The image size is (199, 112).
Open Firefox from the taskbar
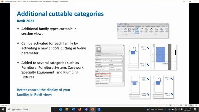pos(80,109)
